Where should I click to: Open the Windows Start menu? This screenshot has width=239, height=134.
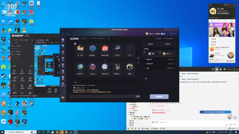(2, 132)
